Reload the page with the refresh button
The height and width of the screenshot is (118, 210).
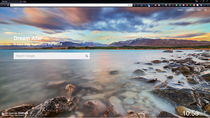click(x=8, y=5)
